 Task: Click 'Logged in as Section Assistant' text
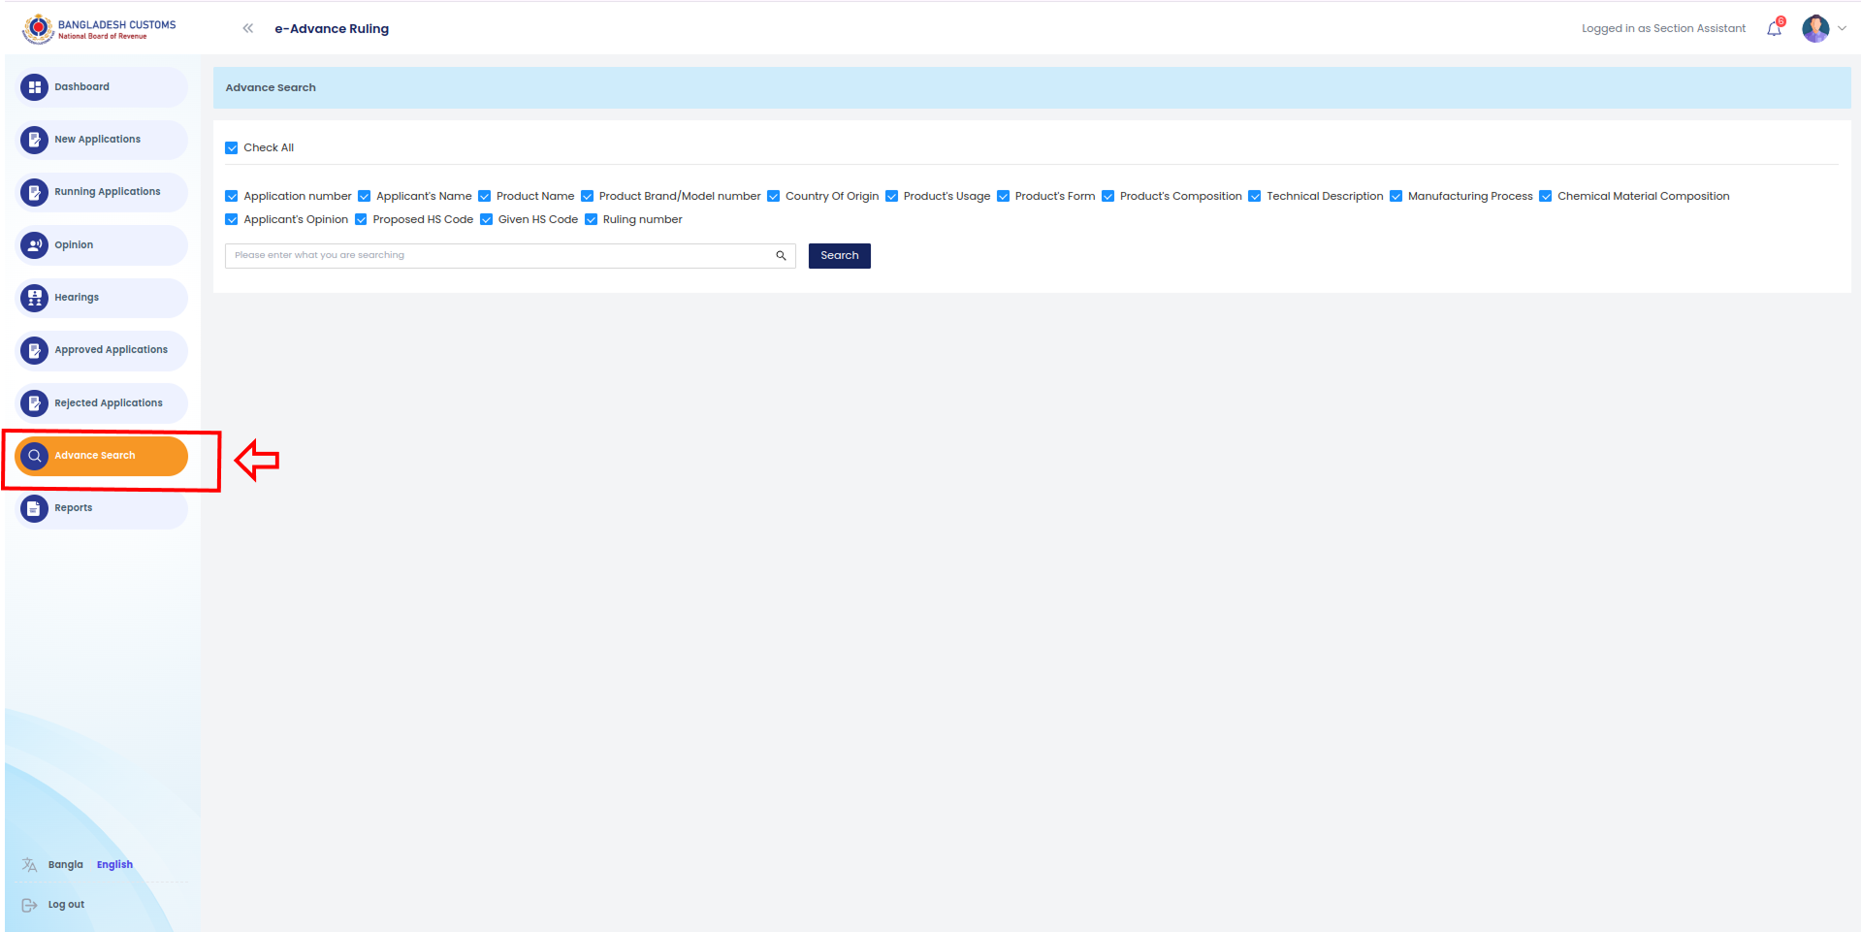(1663, 29)
